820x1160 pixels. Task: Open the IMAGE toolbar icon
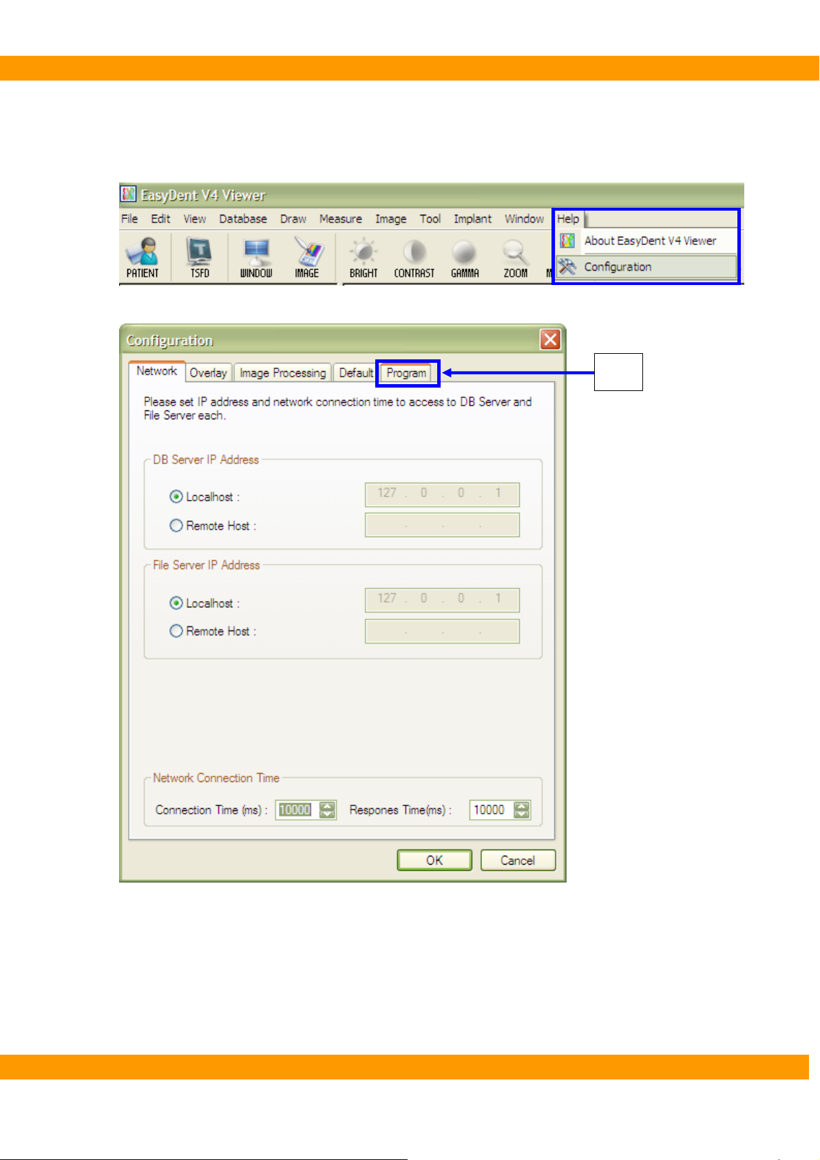click(x=307, y=257)
